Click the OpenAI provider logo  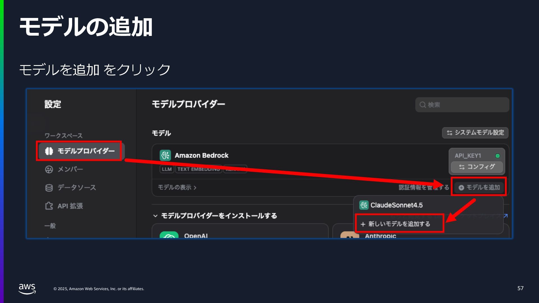[x=169, y=236]
